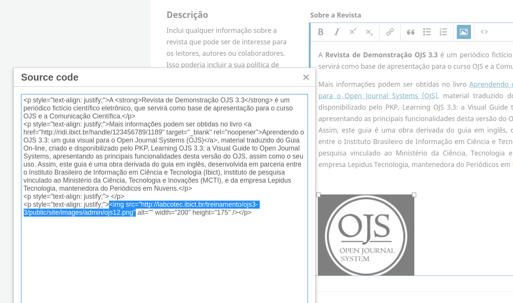This screenshot has height=303, width=513.
Task: Click the 'Sobre a Revista' field label
Action: 335,15
